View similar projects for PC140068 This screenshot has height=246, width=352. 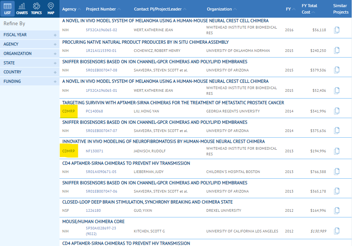[x=337, y=111]
